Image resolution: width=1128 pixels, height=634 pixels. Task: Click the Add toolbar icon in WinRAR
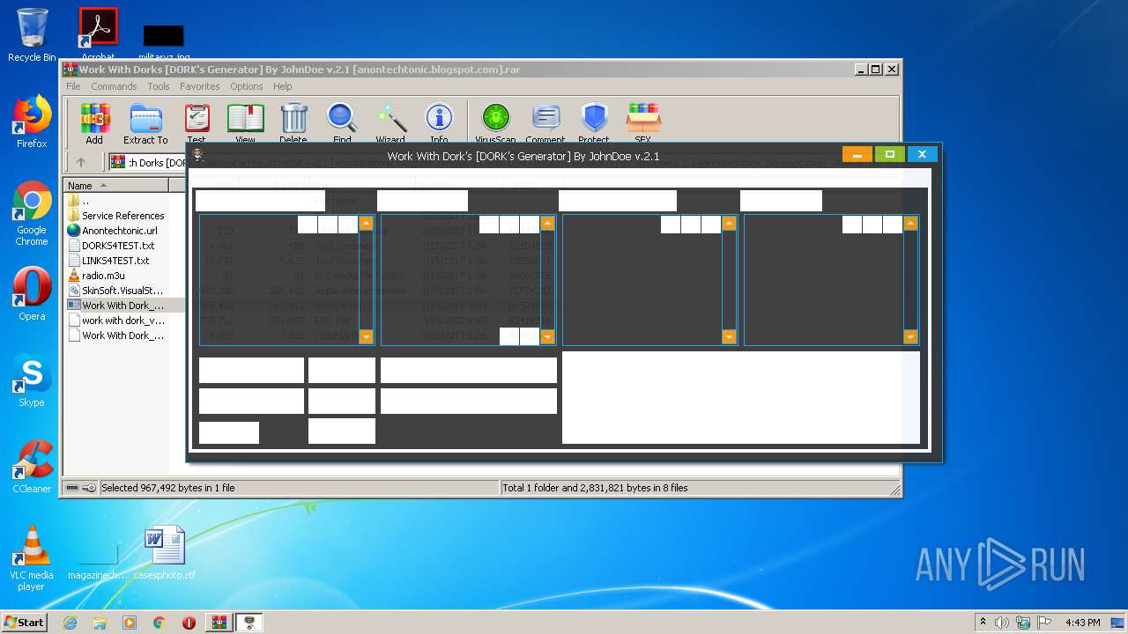(94, 122)
